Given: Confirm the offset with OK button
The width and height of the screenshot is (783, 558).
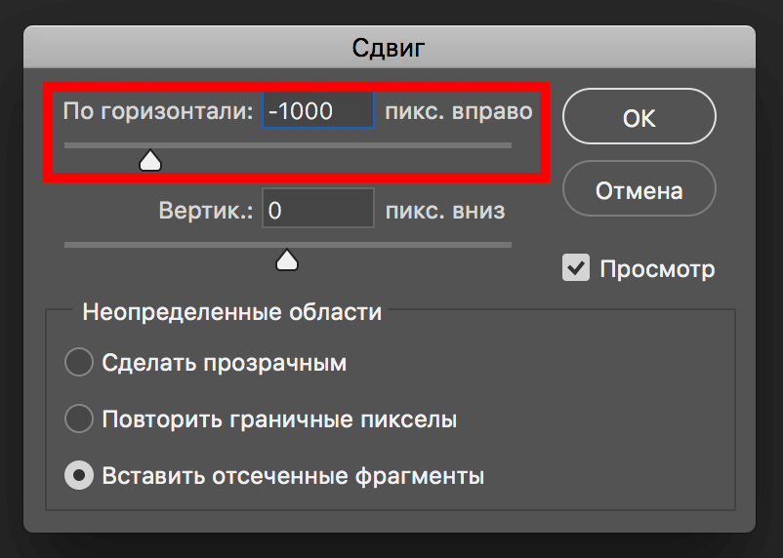Looking at the screenshot, I should coord(639,116).
